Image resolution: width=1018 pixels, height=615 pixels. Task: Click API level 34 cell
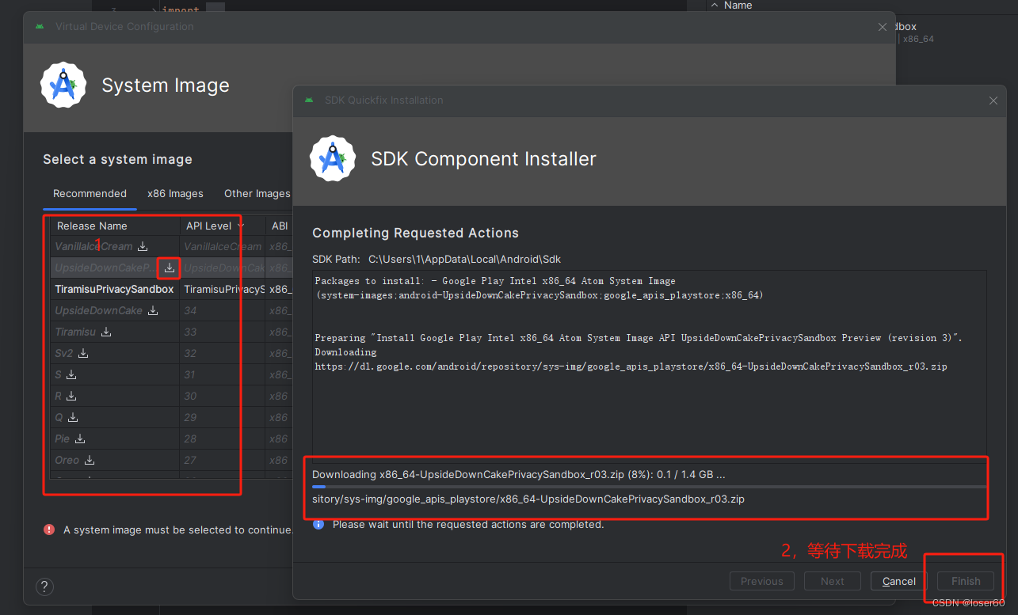tap(223, 311)
